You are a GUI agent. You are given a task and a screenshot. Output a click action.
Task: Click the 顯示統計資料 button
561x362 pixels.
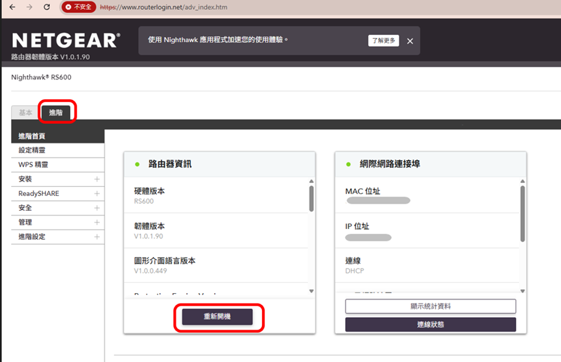tap(431, 306)
